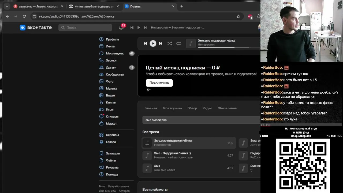Play the track in the audio player
The width and height of the screenshot is (343, 193).
click(153, 43)
